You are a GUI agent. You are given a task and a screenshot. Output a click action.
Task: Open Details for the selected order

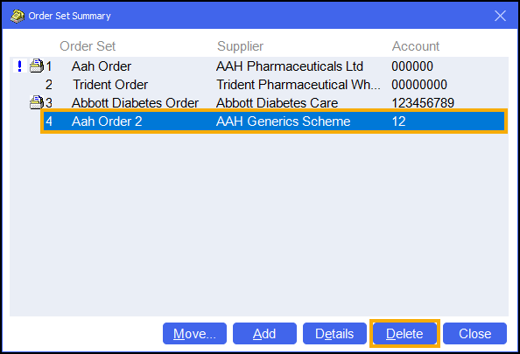334,334
